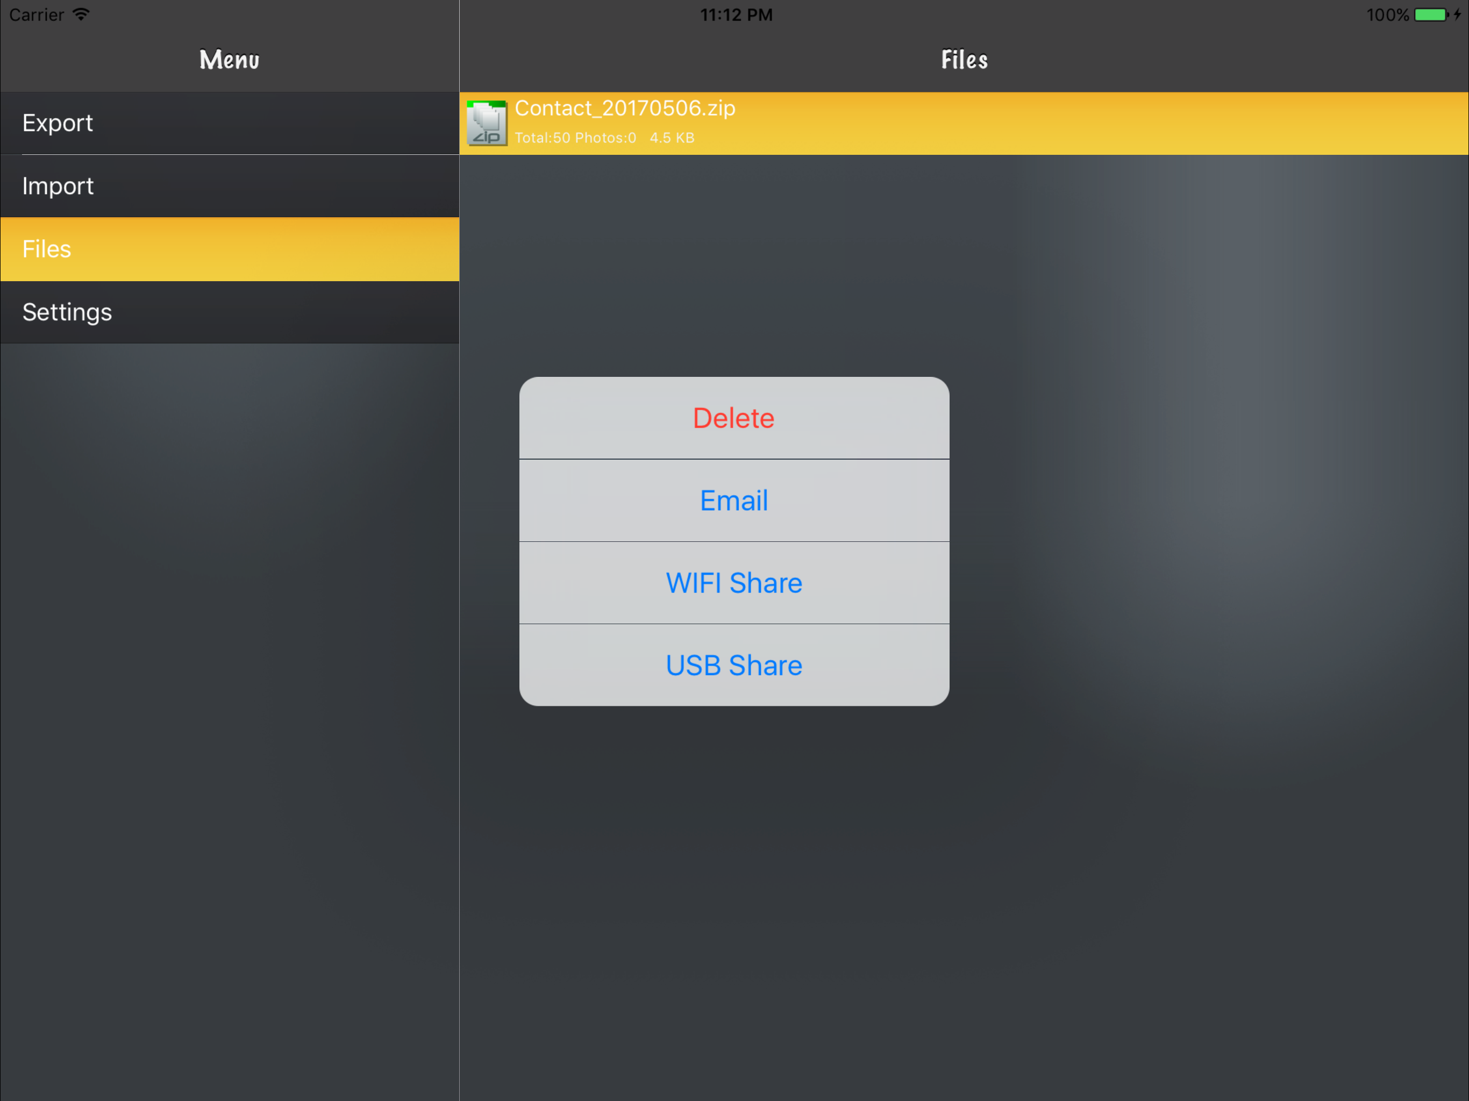Screen dimensions: 1469x1101
Task: Tap Delete in the action sheet
Action: coord(734,418)
